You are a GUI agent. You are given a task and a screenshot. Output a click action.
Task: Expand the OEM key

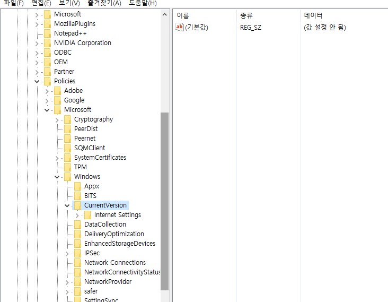pyautogui.click(x=37, y=63)
